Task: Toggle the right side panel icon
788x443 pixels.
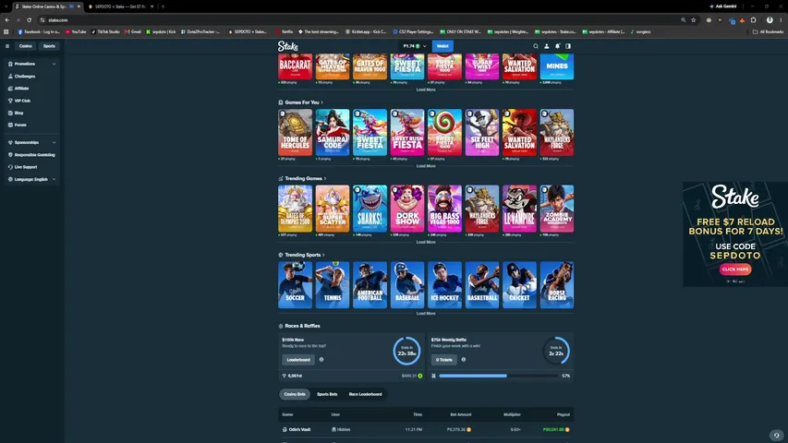Action: (x=568, y=46)
